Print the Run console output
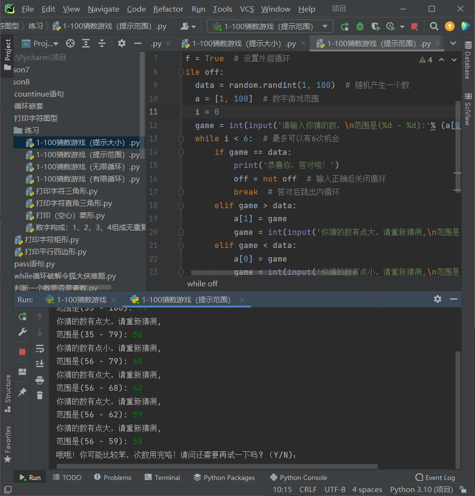 click(x=40, y=380)
